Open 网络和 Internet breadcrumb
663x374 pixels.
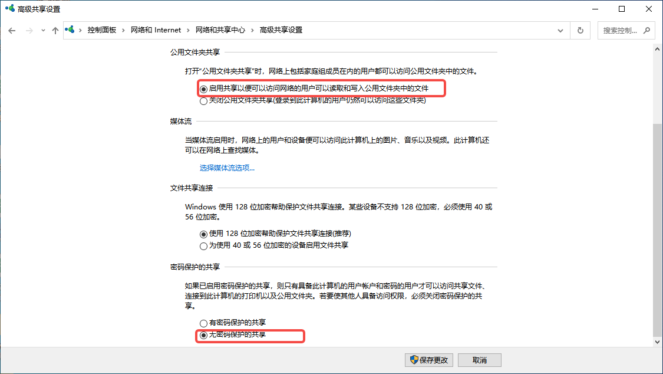156,30
